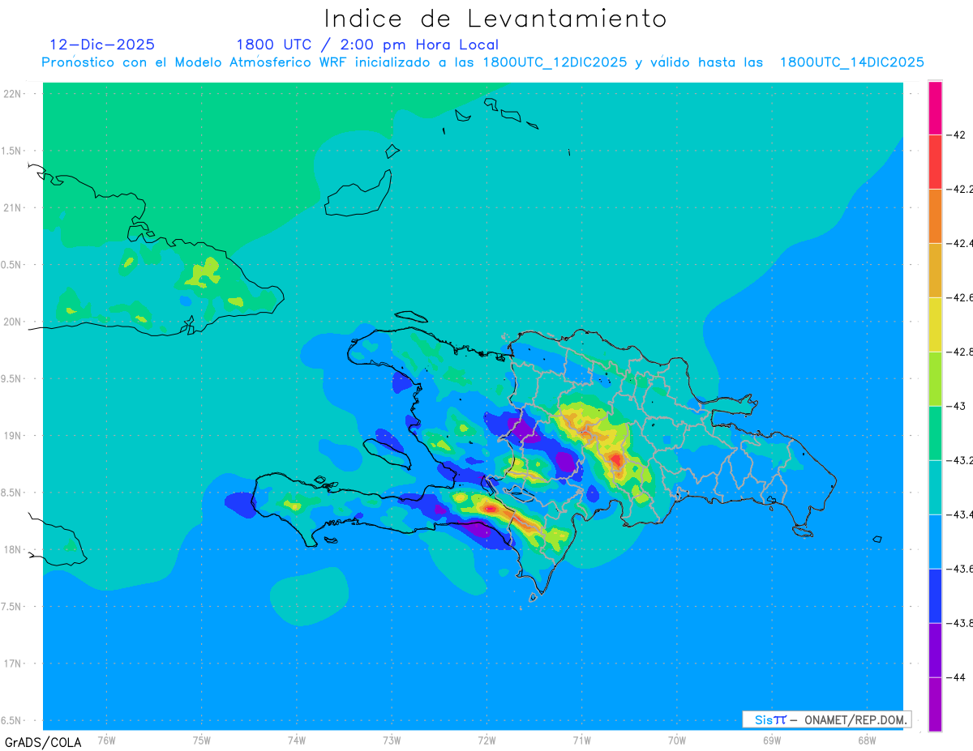The width and height of the screenshot is (973, 751).
Task: Click the '-42.2' color bar value
Action: point(960,189)
